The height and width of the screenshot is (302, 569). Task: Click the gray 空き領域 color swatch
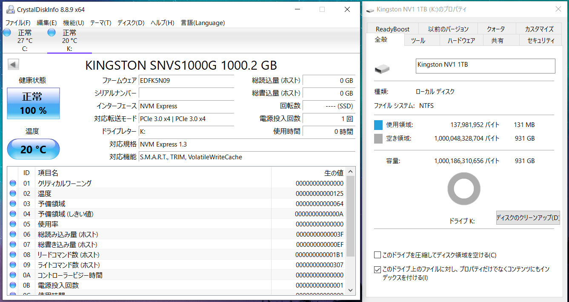click(x=378, y=138)
